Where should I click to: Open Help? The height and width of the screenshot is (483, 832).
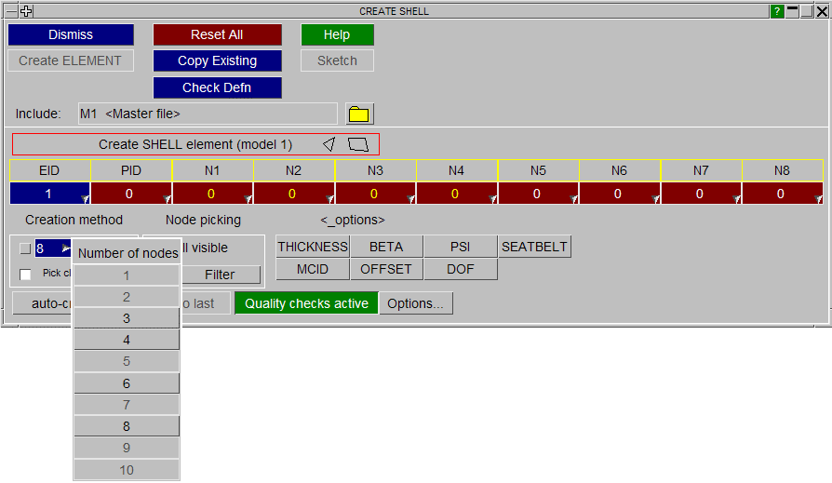point(337,34)
